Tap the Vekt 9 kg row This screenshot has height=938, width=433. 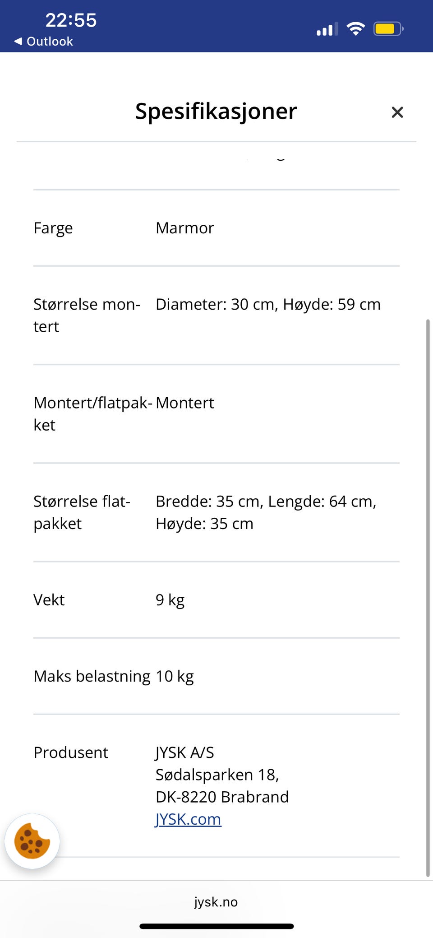(216, 600)
